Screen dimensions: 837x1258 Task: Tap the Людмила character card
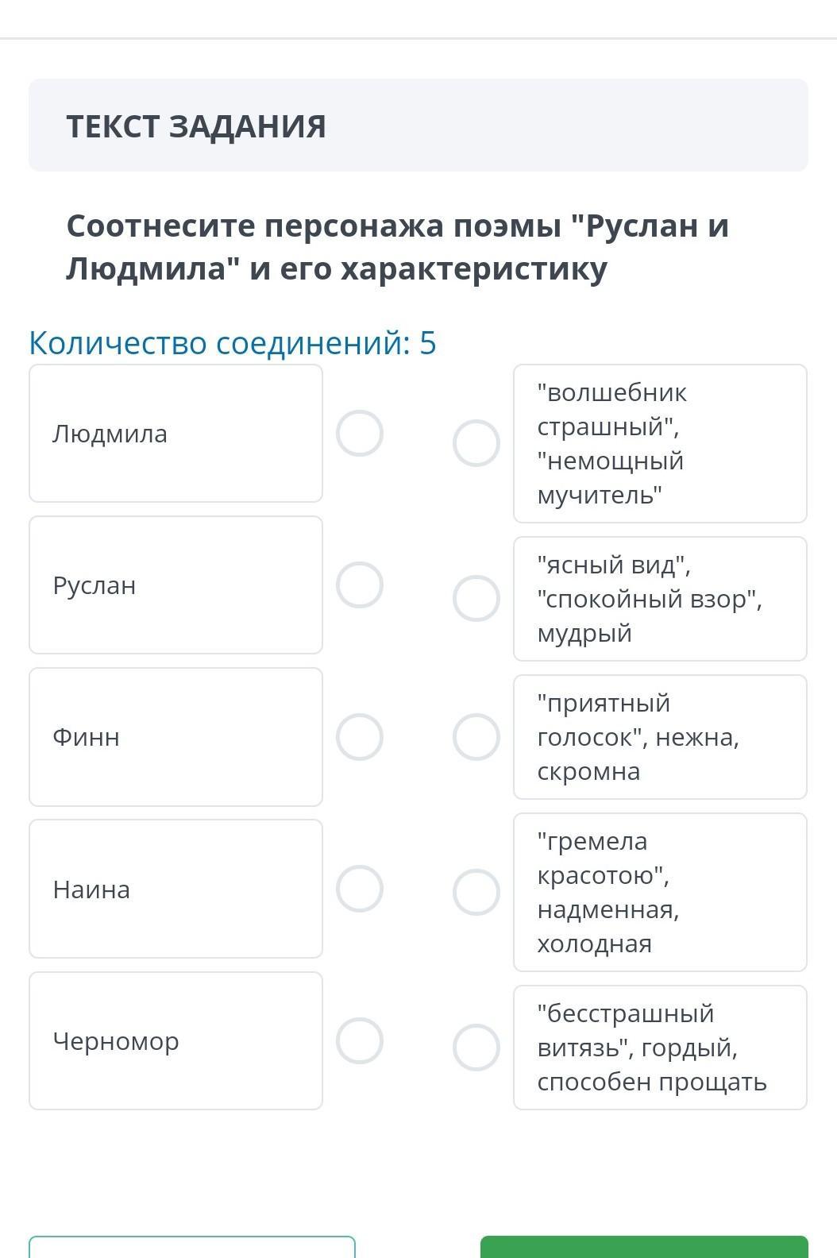[175, 434]
